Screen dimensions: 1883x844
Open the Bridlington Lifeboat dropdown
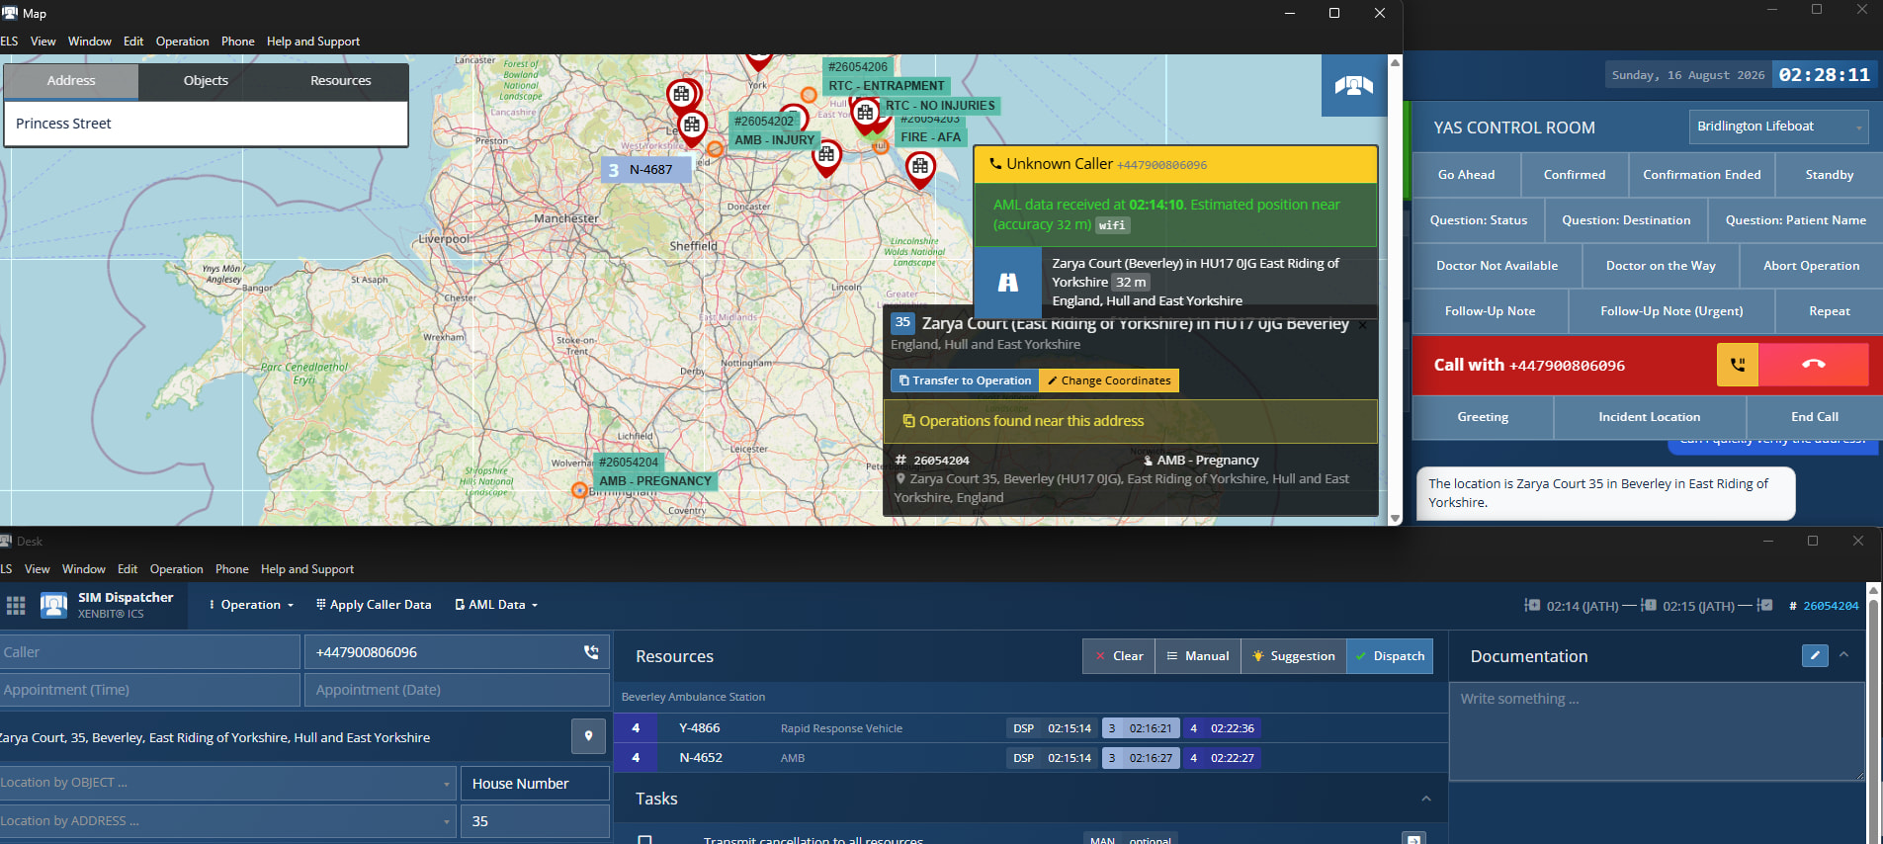pos(1778,127)
